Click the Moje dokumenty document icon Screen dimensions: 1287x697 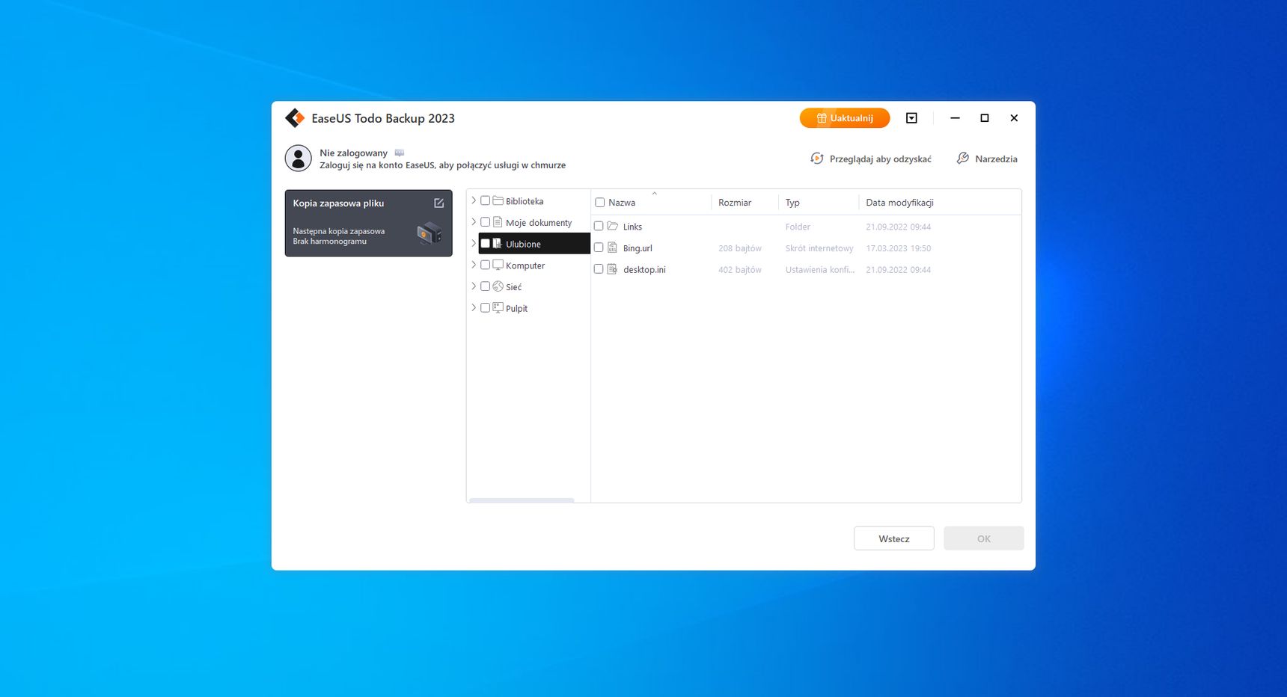pyautogui.click(x=498, y=222)
